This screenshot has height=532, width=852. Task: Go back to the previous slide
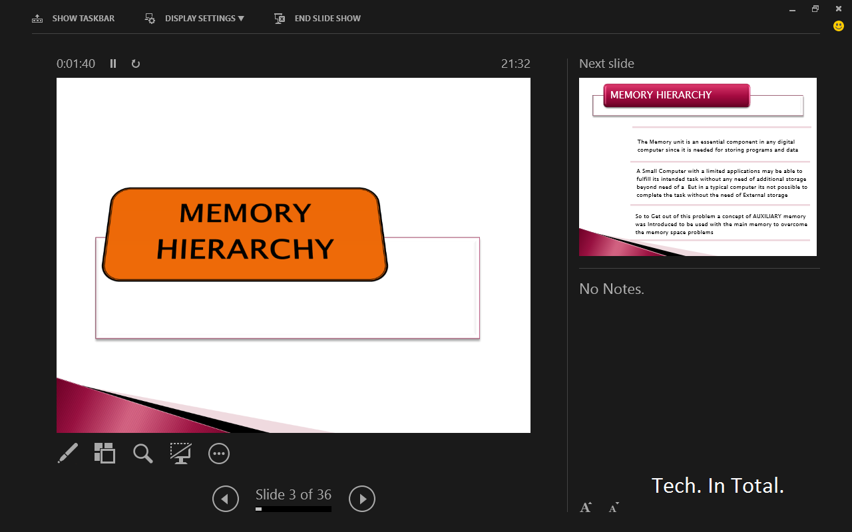pyautogui.click(x=225, y=499)
